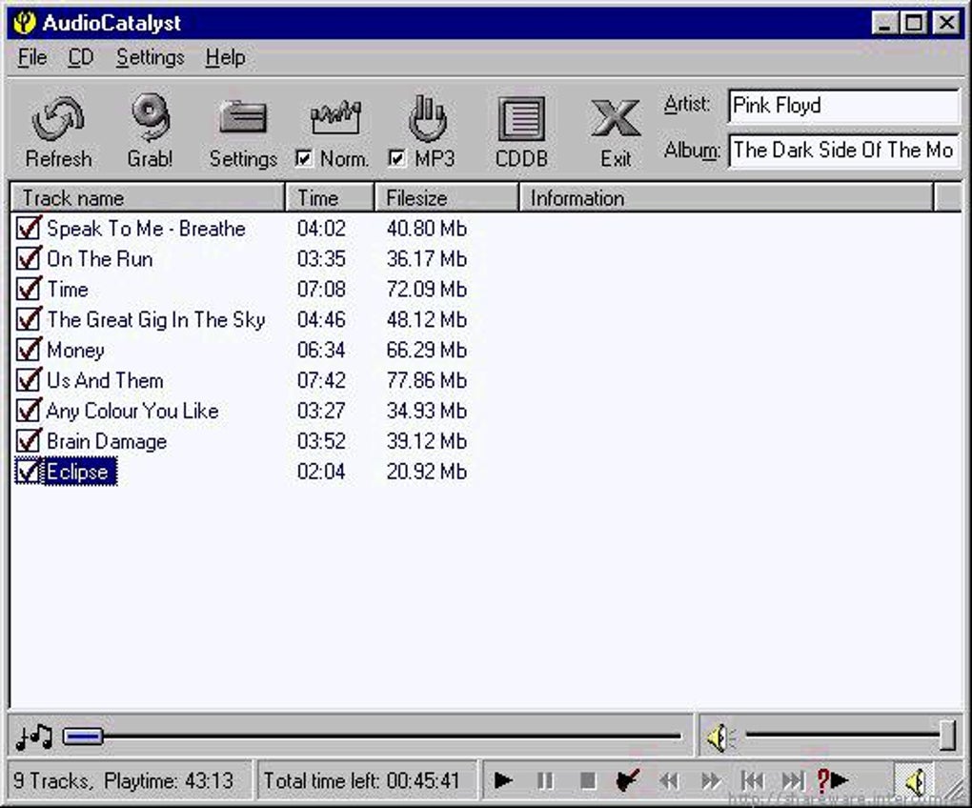972x808 pixels.
Task: Click the playback position slider thumb
Action: 83,737
